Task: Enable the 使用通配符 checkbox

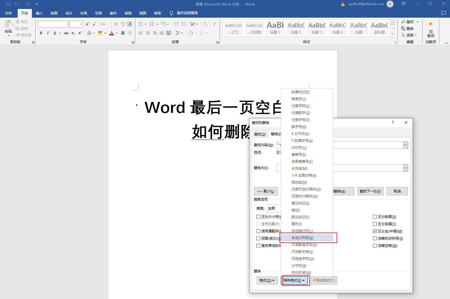Action: click(x=258, y=231)
